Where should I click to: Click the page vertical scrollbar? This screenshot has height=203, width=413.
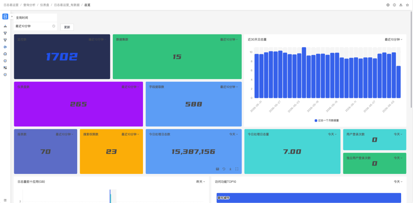point(411,60)
